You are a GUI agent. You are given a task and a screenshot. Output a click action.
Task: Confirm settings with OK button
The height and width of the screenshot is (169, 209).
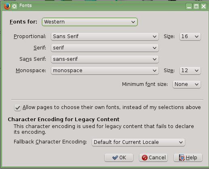coord(119,158)
